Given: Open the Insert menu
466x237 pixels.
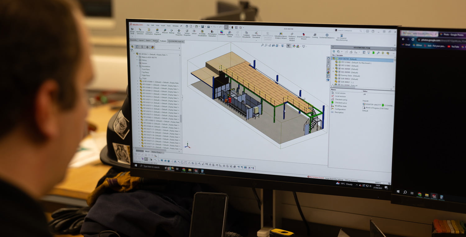Looking at the screenshot, I should coord(163,26).
